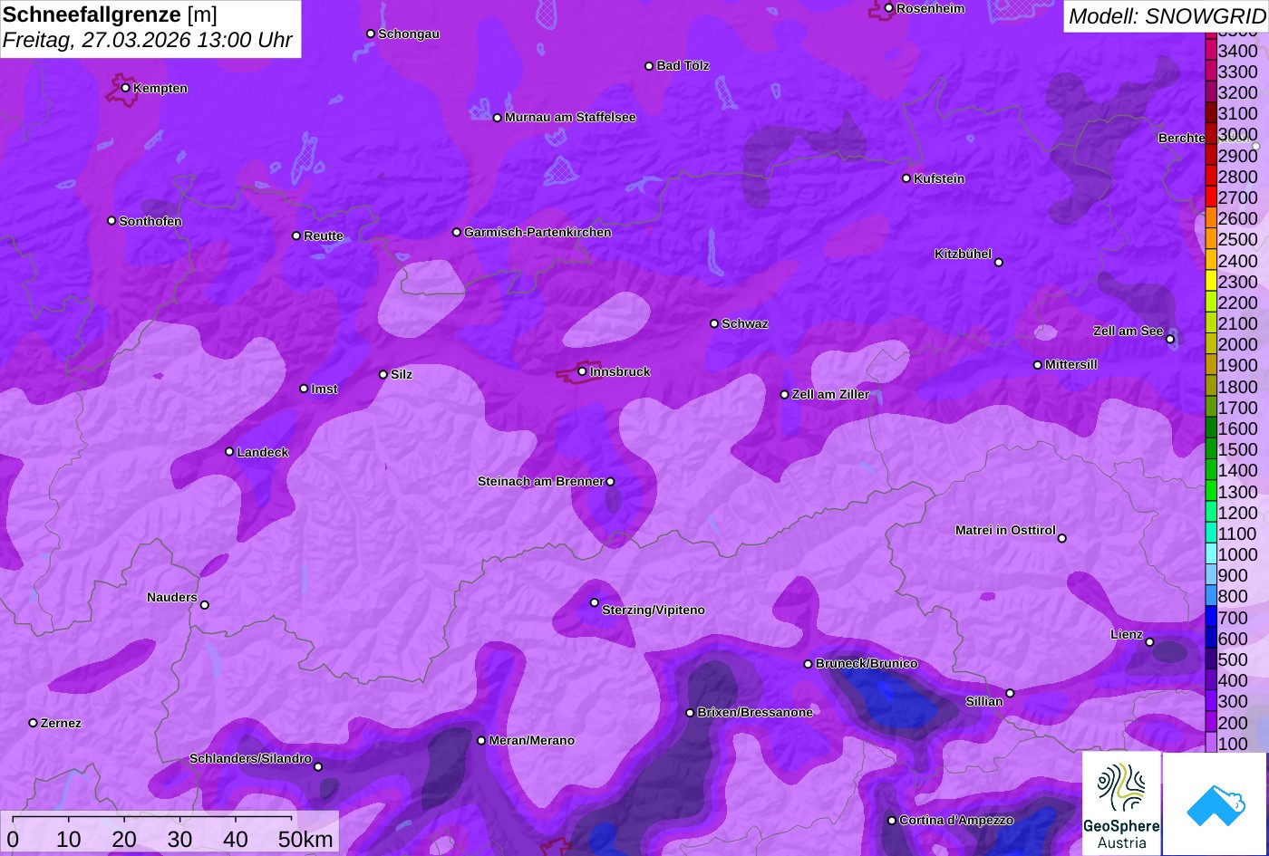This screenshot has height=856, width=1269.
Task: Click the Sonthofen marker dot
Action: coord(111,221)
